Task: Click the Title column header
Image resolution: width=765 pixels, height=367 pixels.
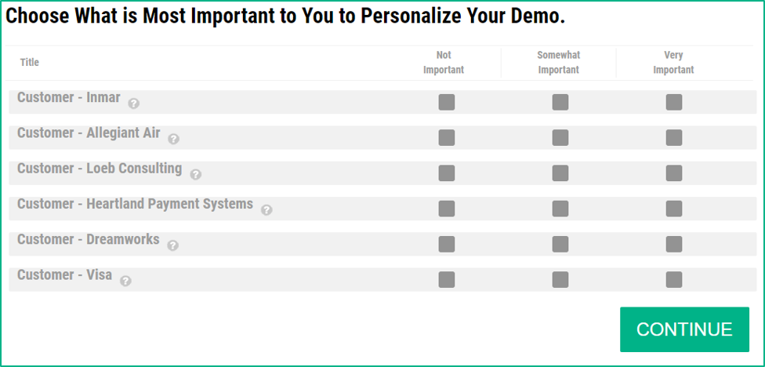Action: point(29,63)
